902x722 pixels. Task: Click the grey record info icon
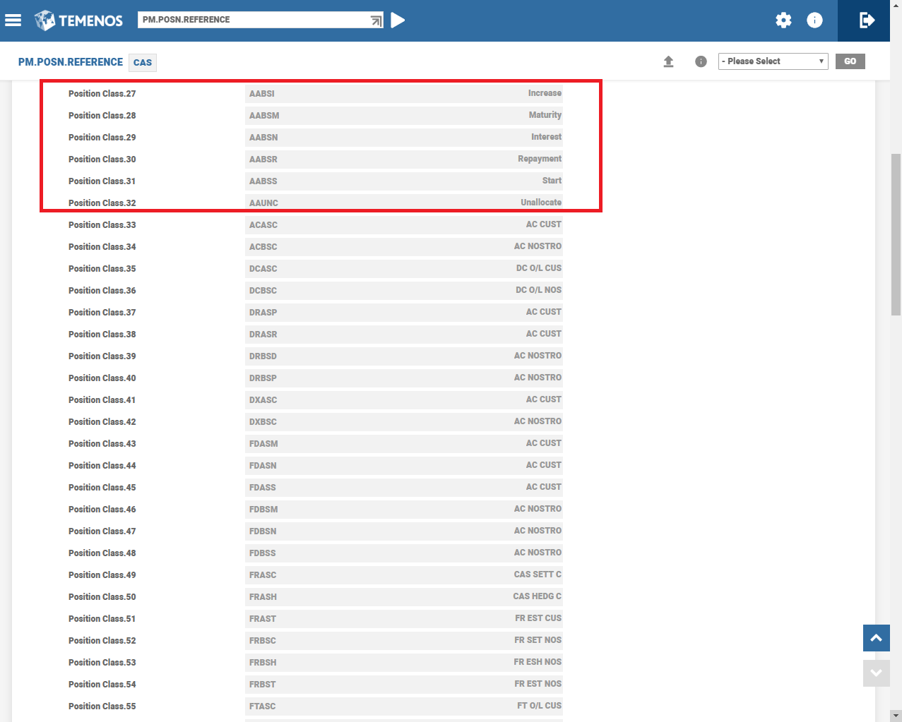pos(701,61)
